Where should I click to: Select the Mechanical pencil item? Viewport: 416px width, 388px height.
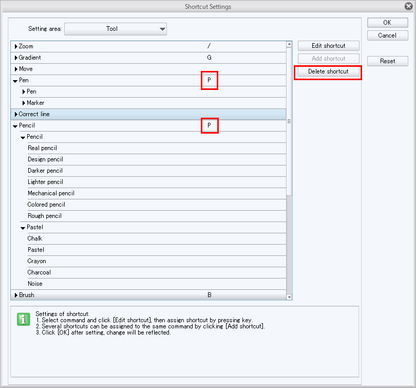click(51, 193)
